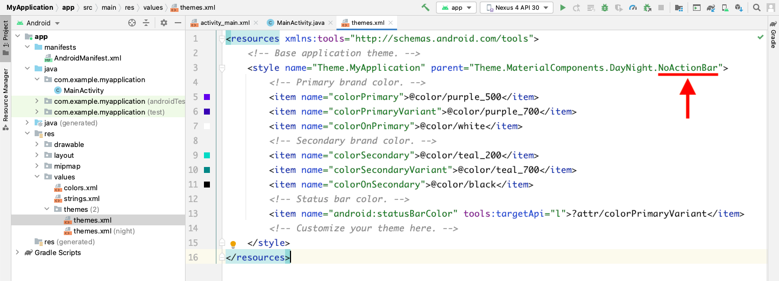Collapse the app module node

17,37
